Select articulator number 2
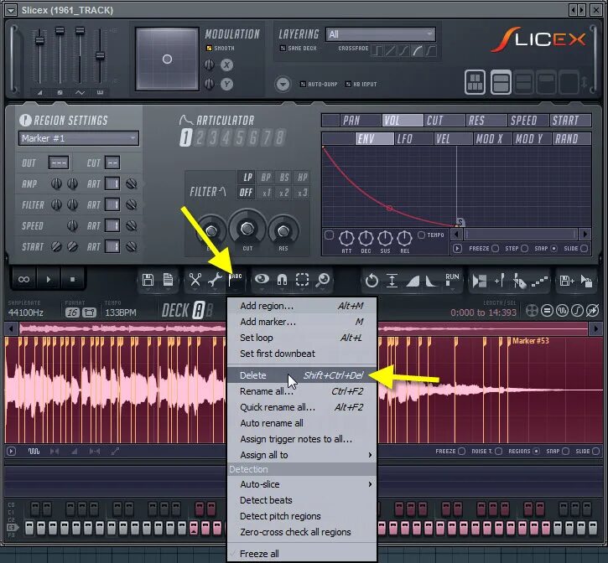This screenshot has width=608, height=563. click(x=200, y=137)
